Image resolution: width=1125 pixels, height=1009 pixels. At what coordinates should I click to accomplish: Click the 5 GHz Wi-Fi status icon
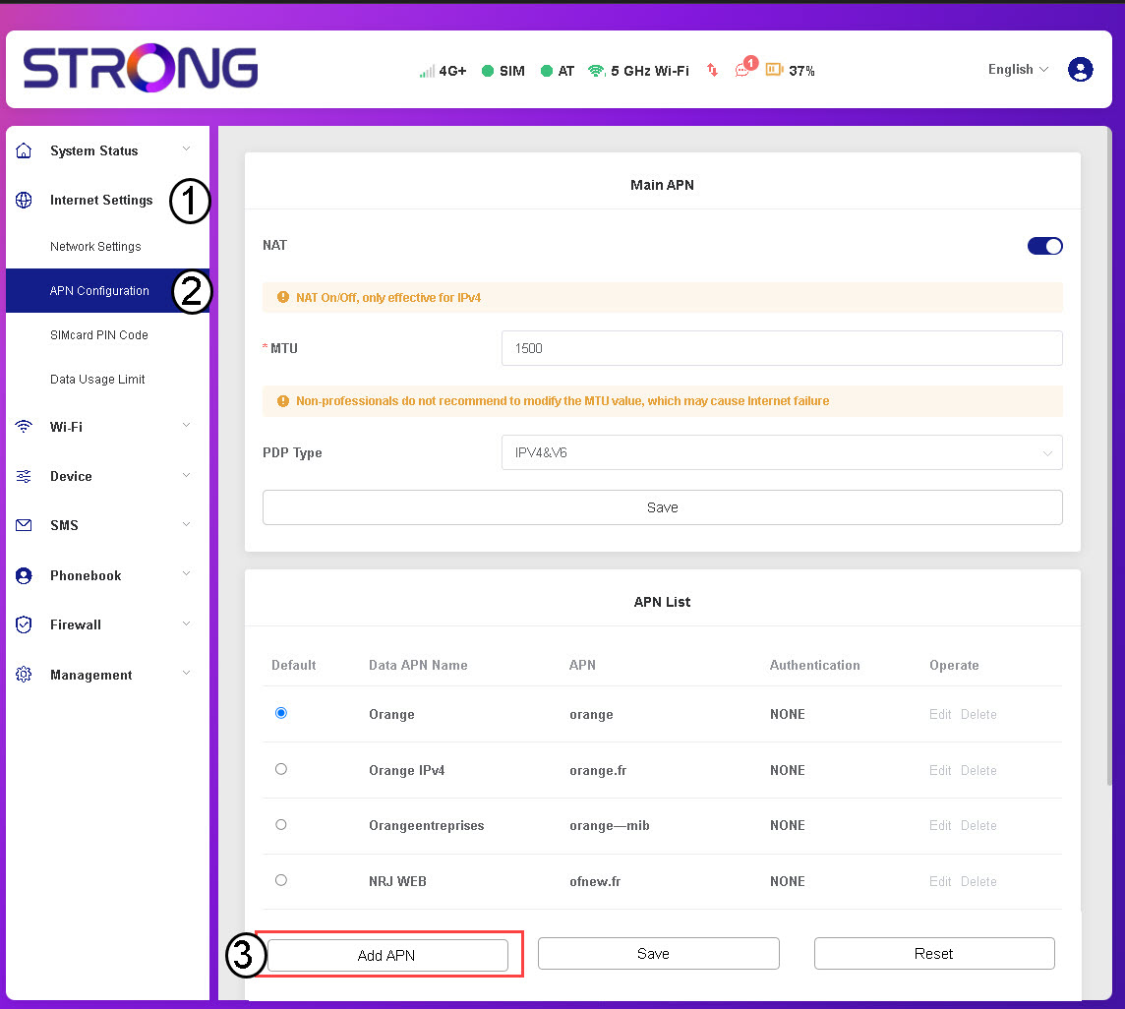596,71
